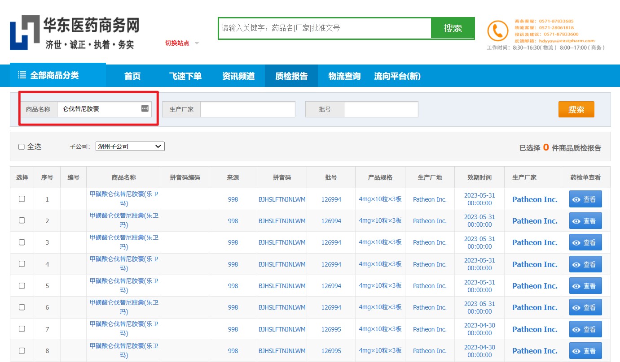Viewport: 620px width, 362px height.
Task: Open the 切换站点 dropdown arrow
Action: (x=197, y=43)
